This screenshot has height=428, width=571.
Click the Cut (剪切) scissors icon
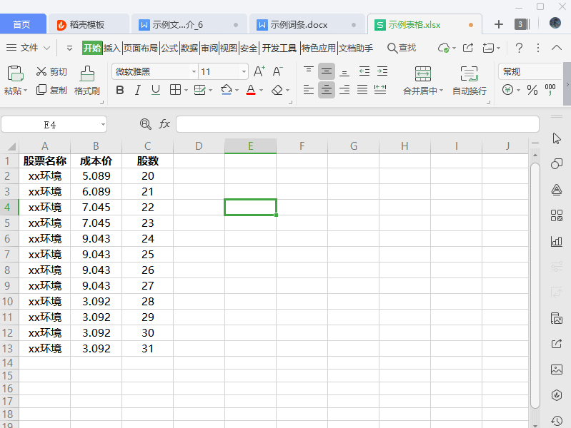[41, 71]
